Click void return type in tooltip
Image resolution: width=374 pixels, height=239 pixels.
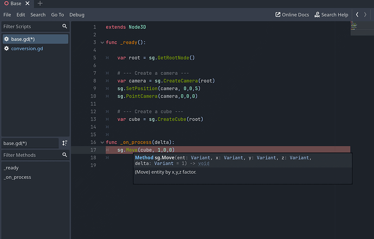204,164
